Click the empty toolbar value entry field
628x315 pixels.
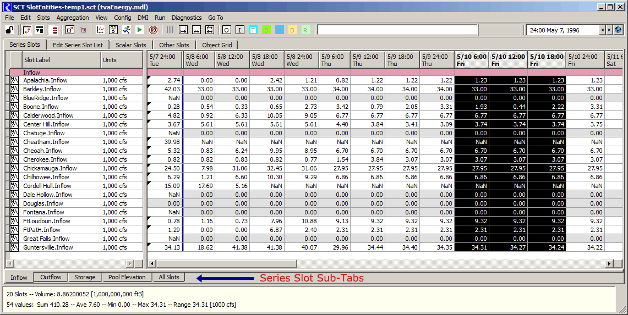(397, 30)
